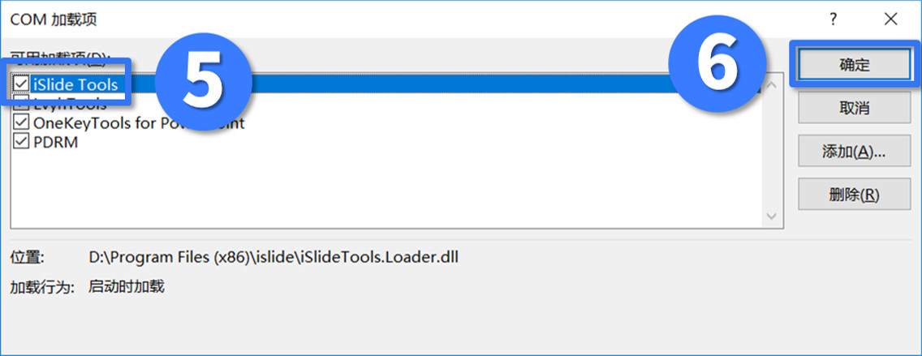Click 添加(A)... to add an add-in
The width and height of the screenshot is (922, 356).
(854, 151)
